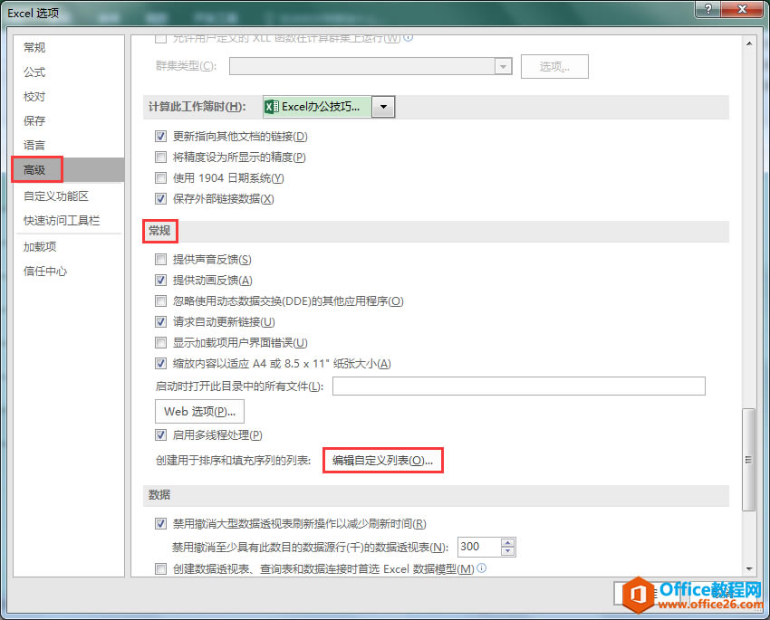
Task: Open the 计算此工作簿时 workbook dropdown arrow
Action: (383, 107)
